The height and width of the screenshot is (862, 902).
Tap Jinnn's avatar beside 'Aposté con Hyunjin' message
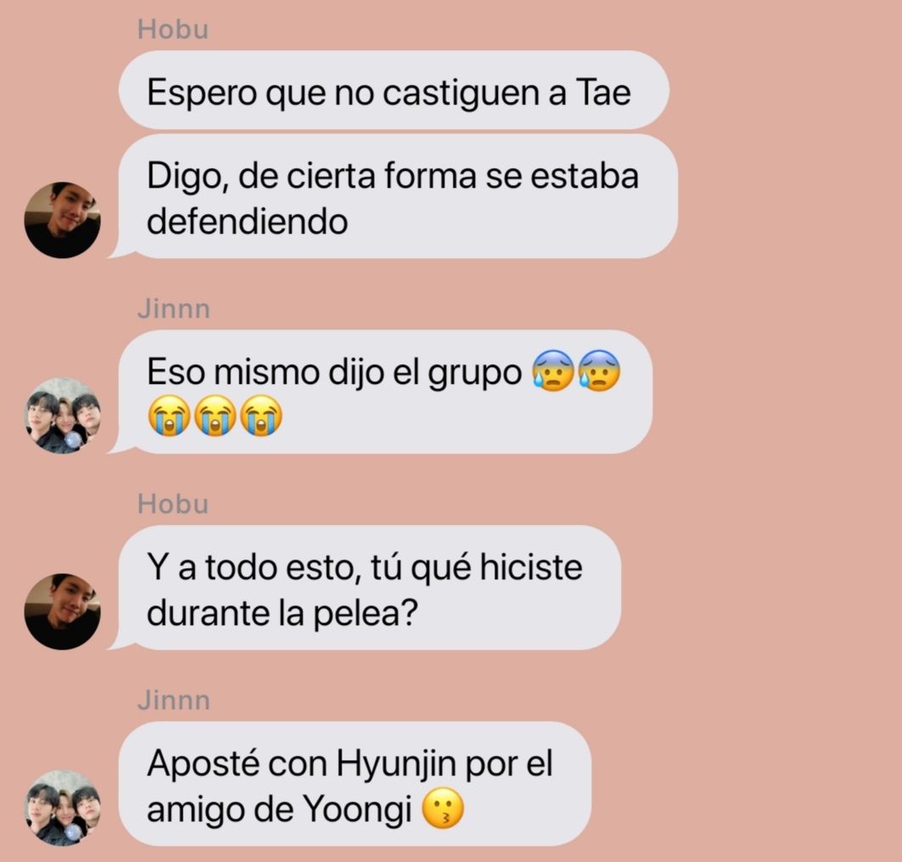[62, 808]
